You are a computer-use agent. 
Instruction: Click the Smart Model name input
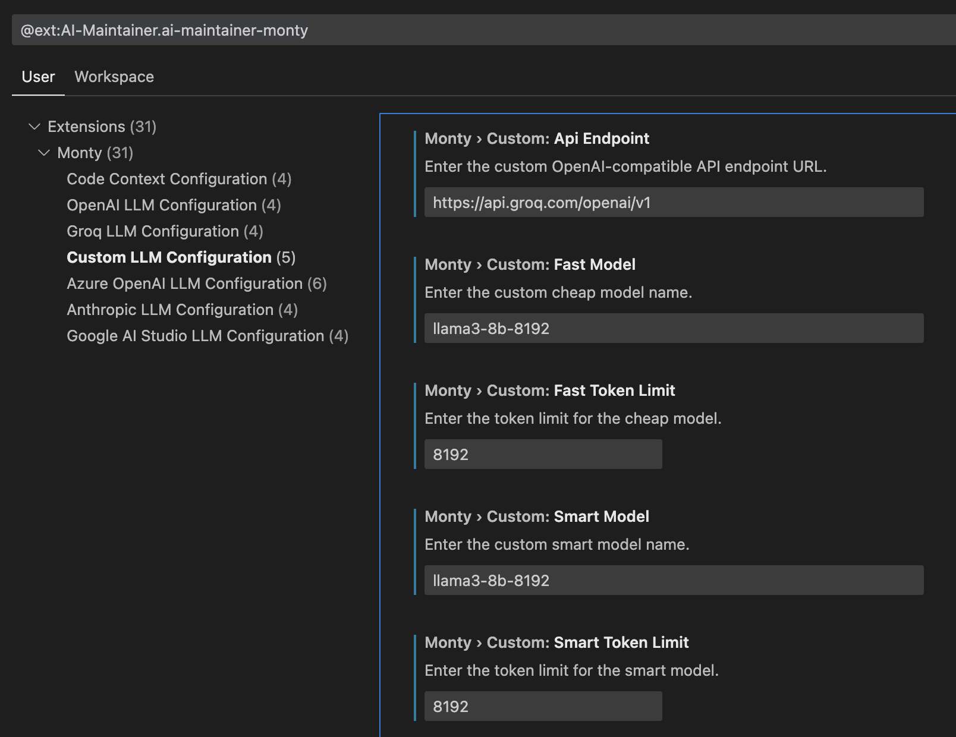click(x=672, y=580)
